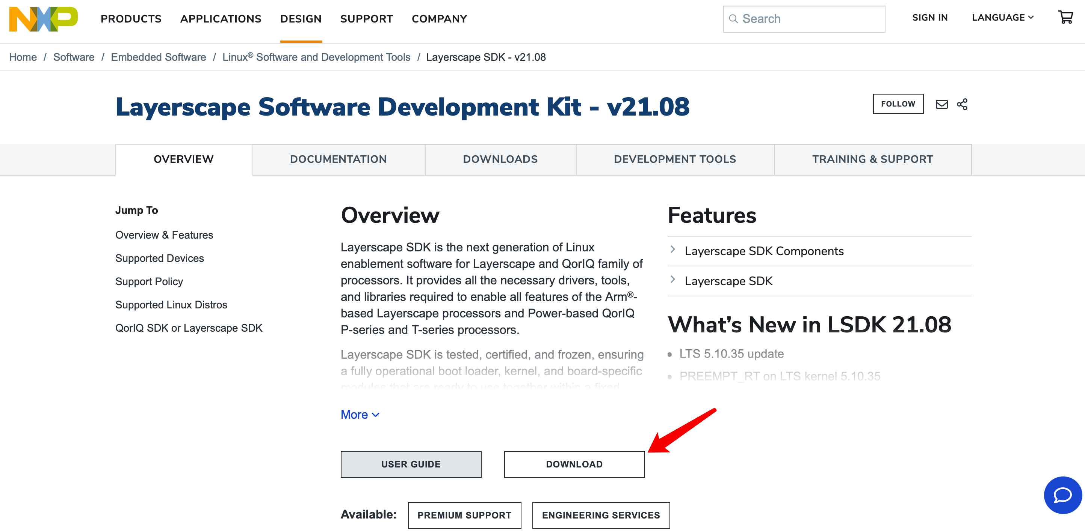Viewport: 1085px width, 532px height.
Task: Click the DOWNLOAD button
Action: tap(574, 464)
